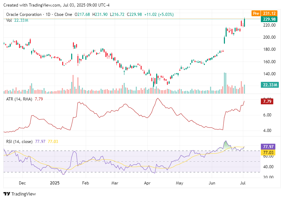The width and height of the screenshot is (284, 200).
Task: Click the 4.00 ATR axis label
Action: point(267,131)
